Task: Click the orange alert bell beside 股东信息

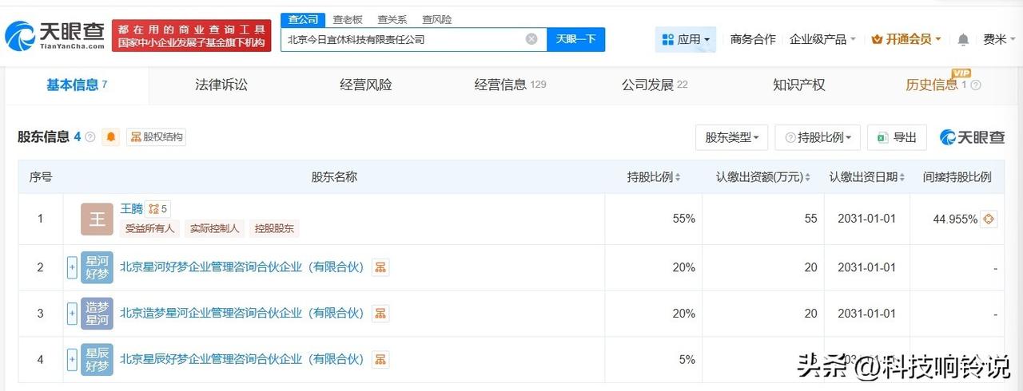Action: pos(111,137)
